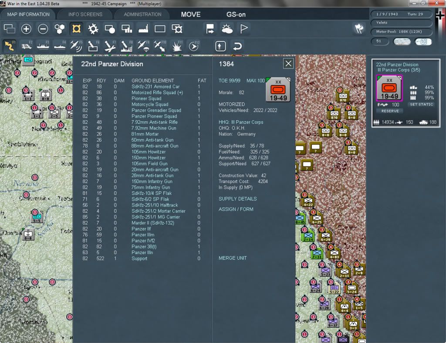The image size is (446, 343).
Task: Zoom in with the plus icon
Action: tap(26, 29)
